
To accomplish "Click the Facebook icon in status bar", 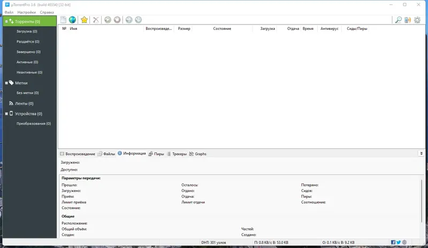I will point(393,242).
